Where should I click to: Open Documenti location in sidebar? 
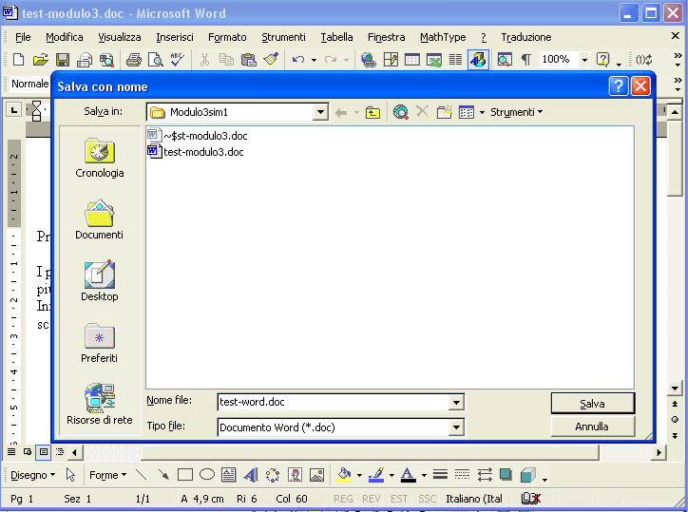pos(100,219)
